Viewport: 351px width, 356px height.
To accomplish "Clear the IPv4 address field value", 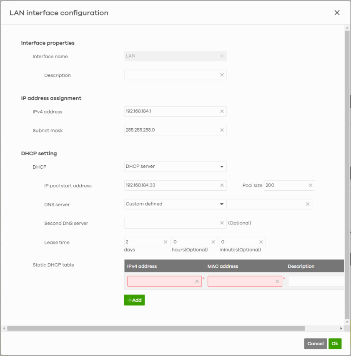I will click(222, 111).
